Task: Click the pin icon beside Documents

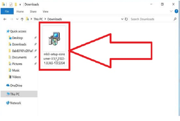Action: pyautogui.click(x=35, y=57)
